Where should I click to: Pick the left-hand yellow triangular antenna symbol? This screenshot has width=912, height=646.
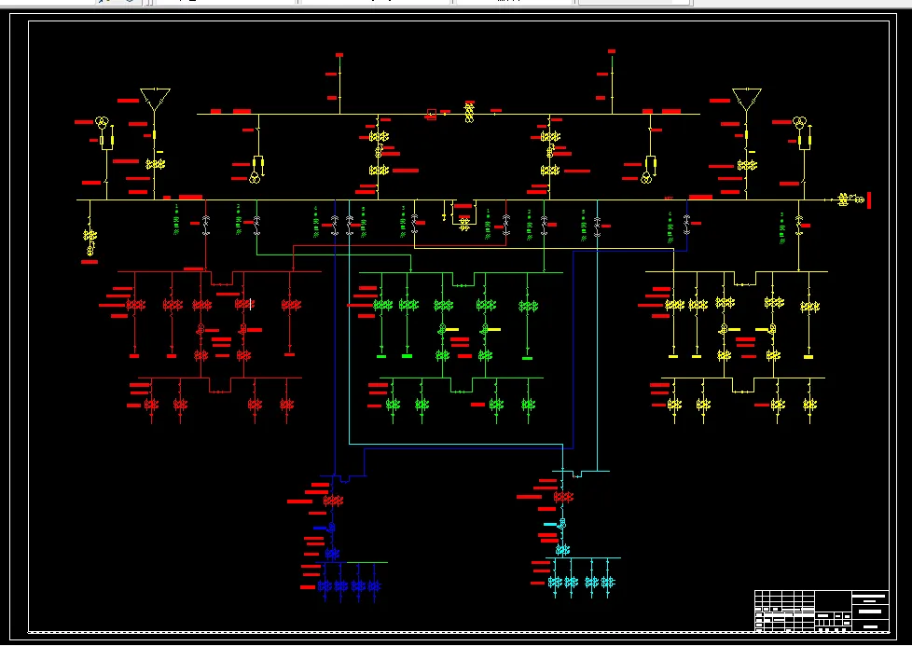pos(155,99)
